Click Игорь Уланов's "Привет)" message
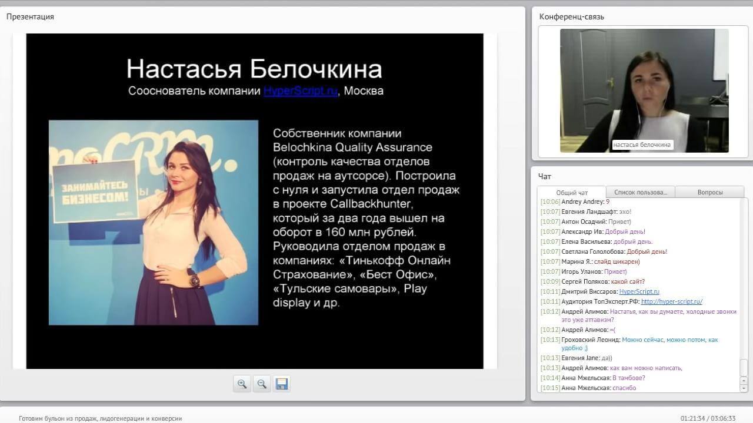 point(584,271)
